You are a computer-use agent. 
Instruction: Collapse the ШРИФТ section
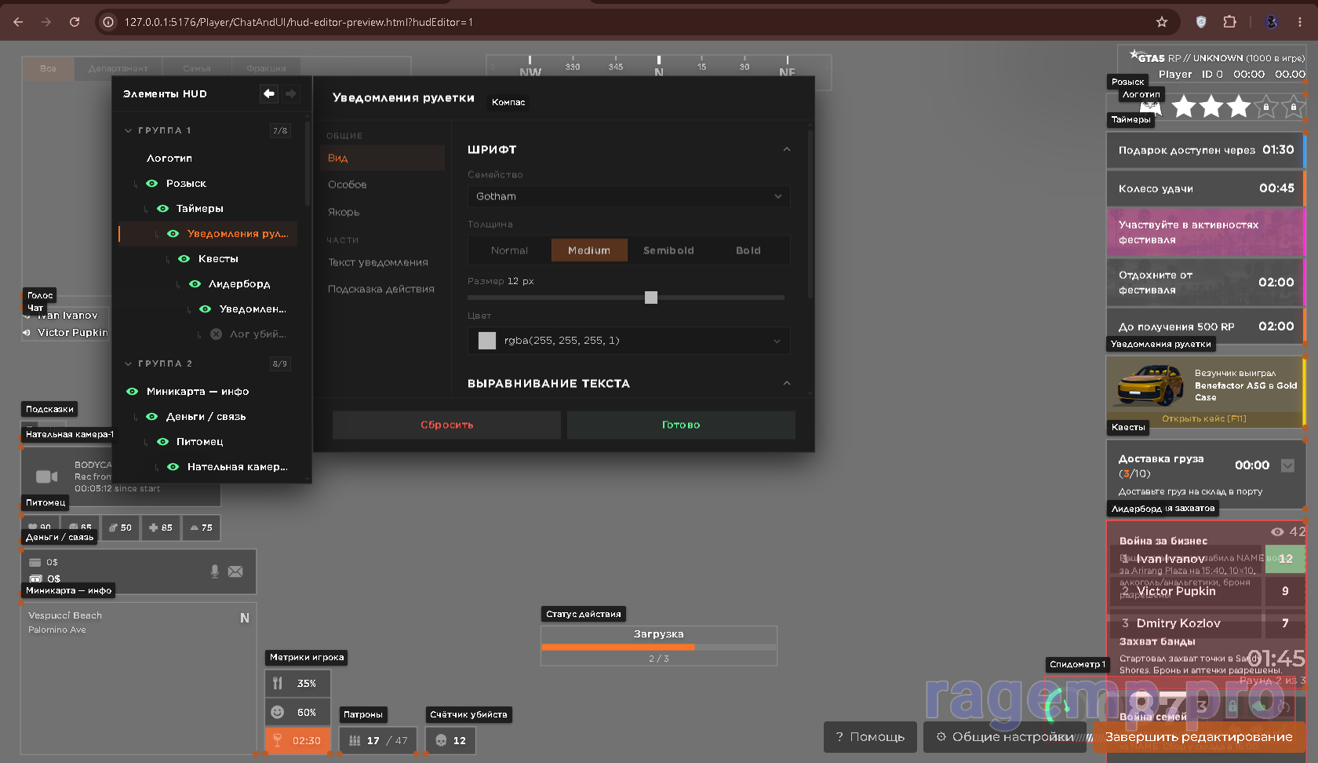(x=786, y=149)
